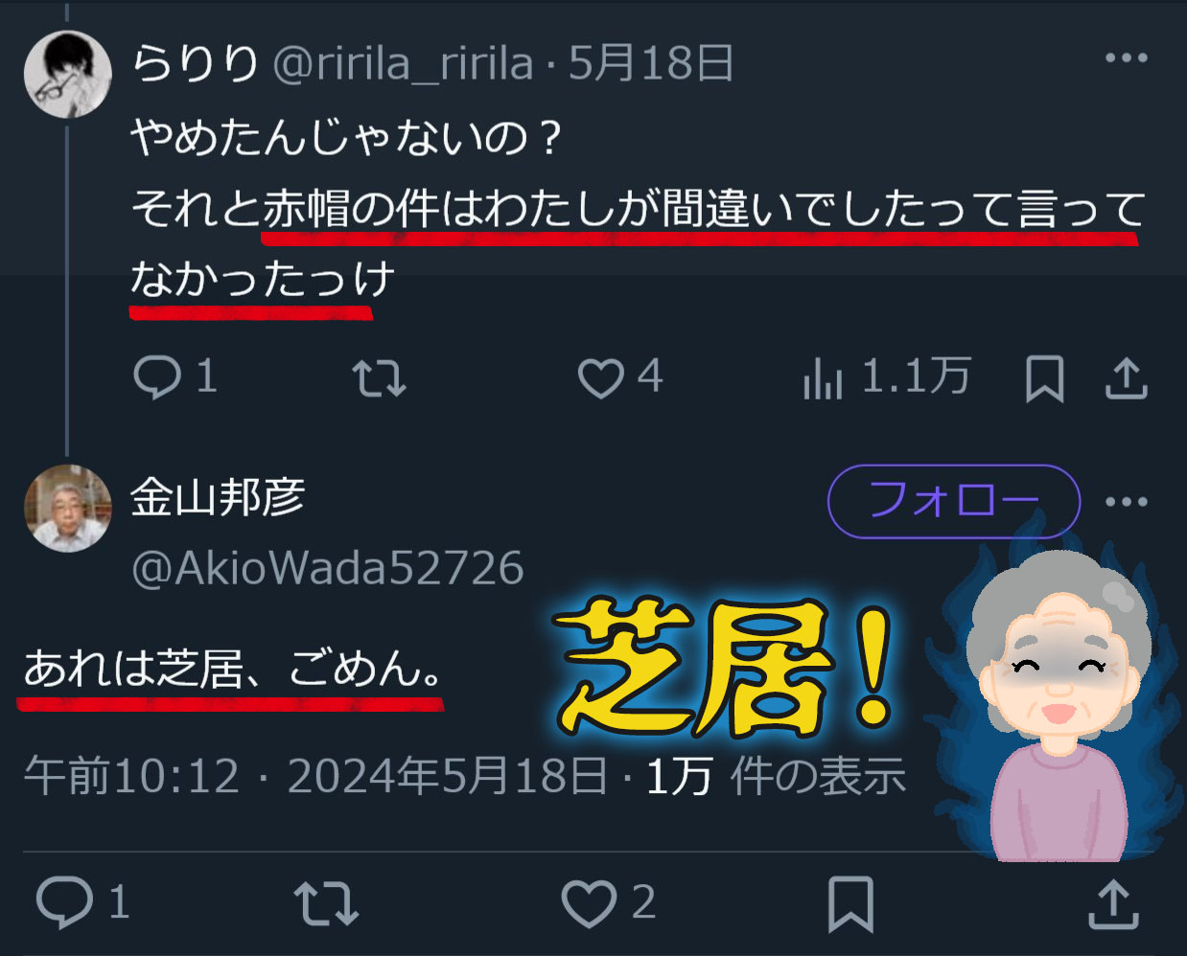Retweet the 金山邦彦 tweet
This screenshot has height=956, width=1187.
click(326, 903)
